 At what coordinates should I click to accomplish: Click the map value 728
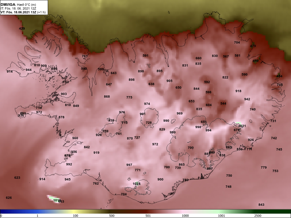(x=149, y=123)
